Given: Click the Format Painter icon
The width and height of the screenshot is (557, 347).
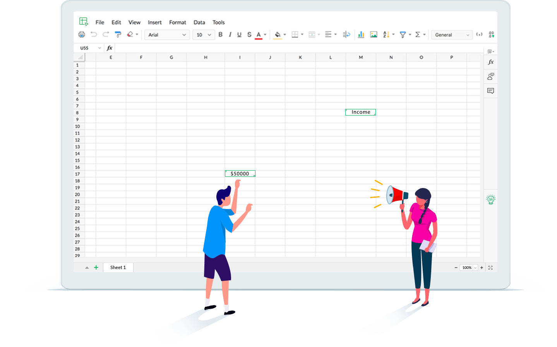Looking at the screenshot, I should tap(118, 35).
